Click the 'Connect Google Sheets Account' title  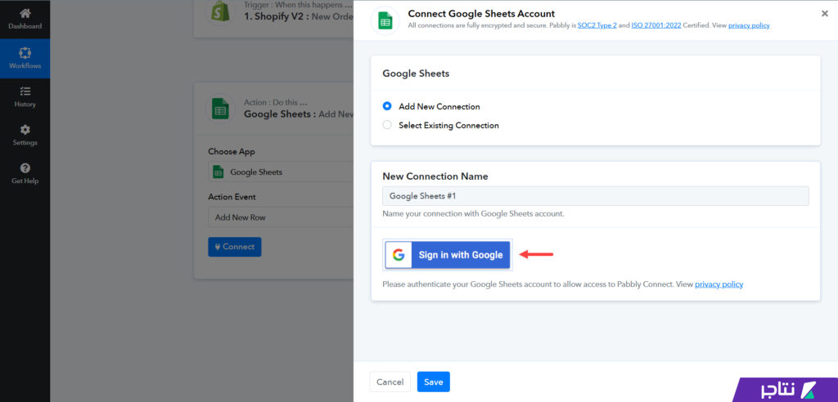click(x=481, y=14)
